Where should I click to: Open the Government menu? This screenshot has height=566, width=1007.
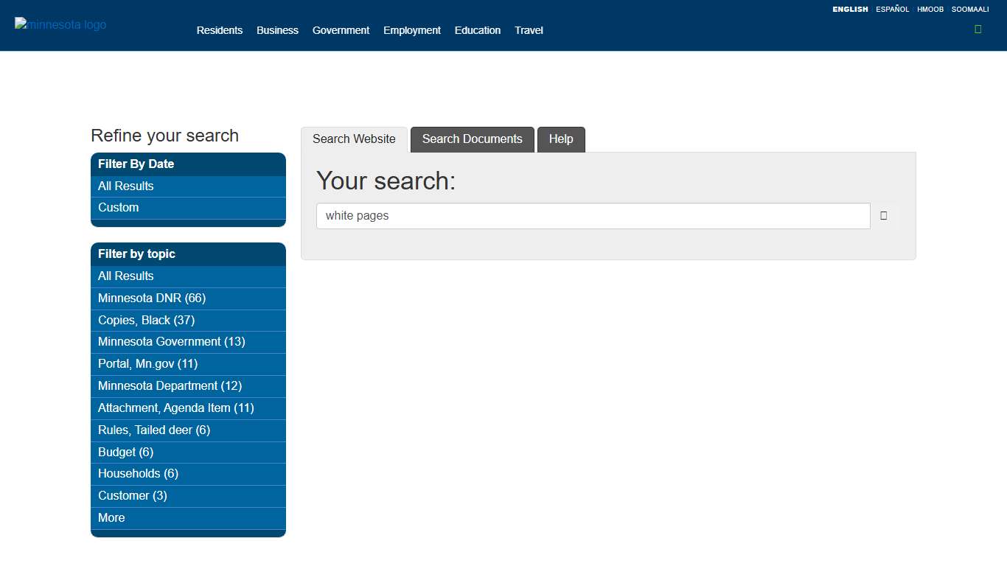(341, 30)
